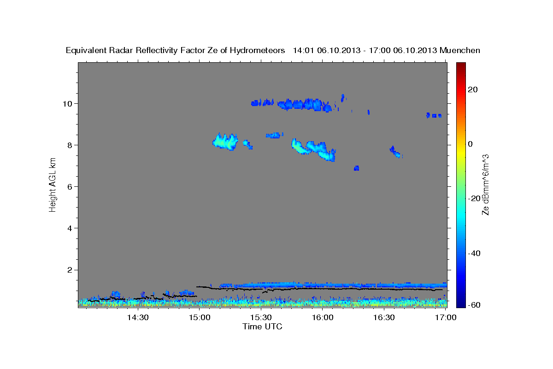Image resolution: width=553 pixels, height=369 pixels.
Task: Click the 'Height AGL km' axis label
Action: click(53, 184)
